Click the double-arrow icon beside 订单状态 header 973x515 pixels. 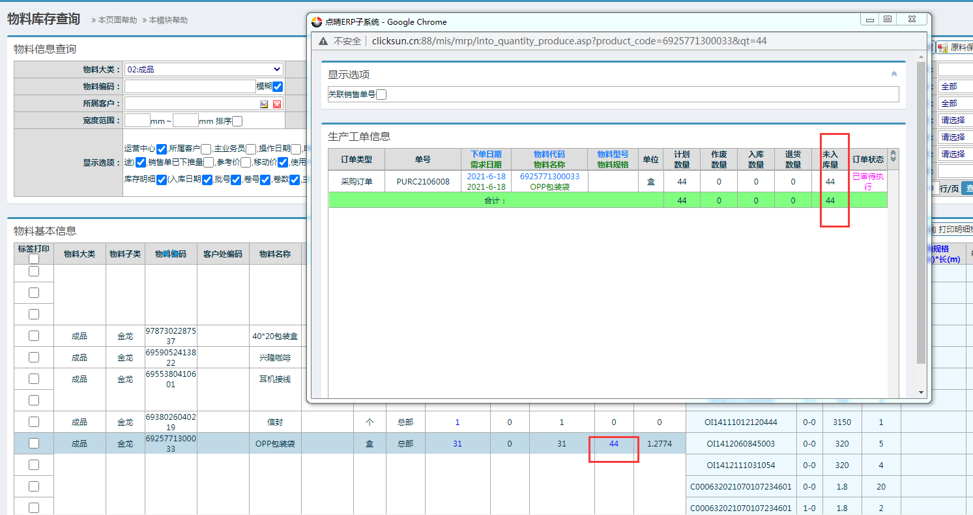893,156
